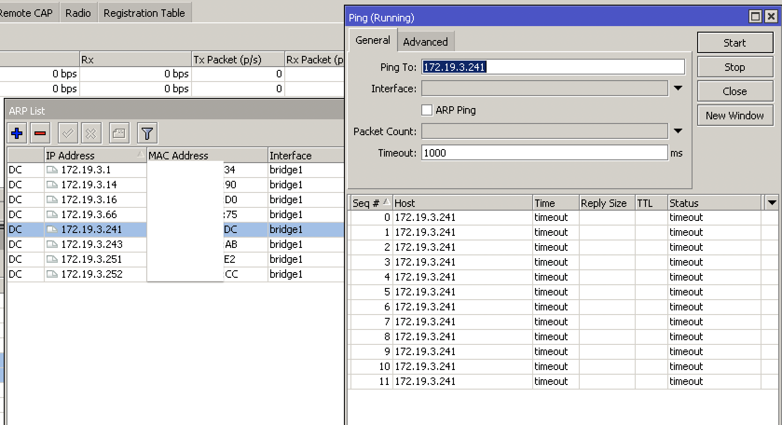The image size is (782, 425).
Task: Click the Disable cross icon in ARP List
Action: coord(91,133)
